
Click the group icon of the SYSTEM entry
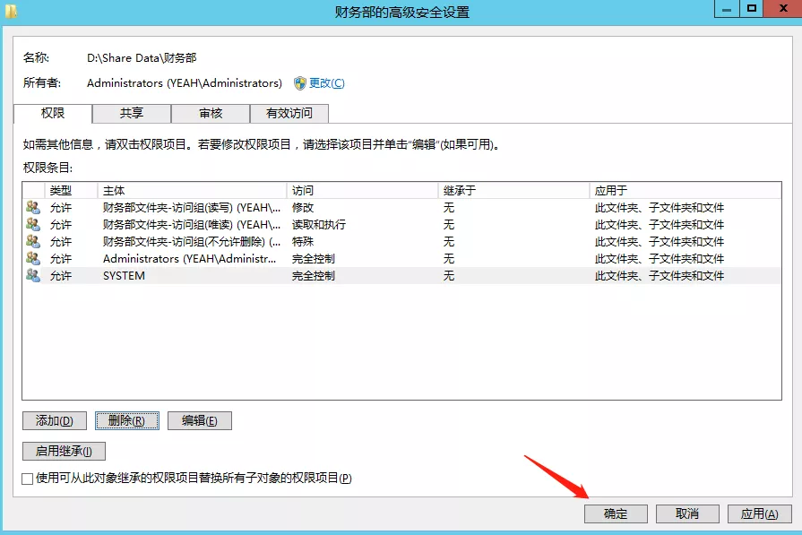[33, 276]
